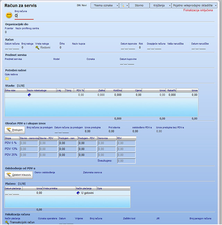222x225 pixels.
Task: Click the Naziv robe/usluge column header
Action: (x=42, y=90)
